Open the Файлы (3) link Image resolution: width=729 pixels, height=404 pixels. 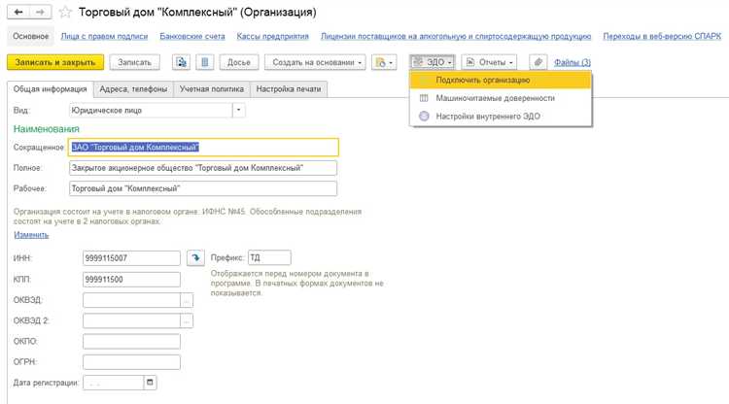pos(573,62)
